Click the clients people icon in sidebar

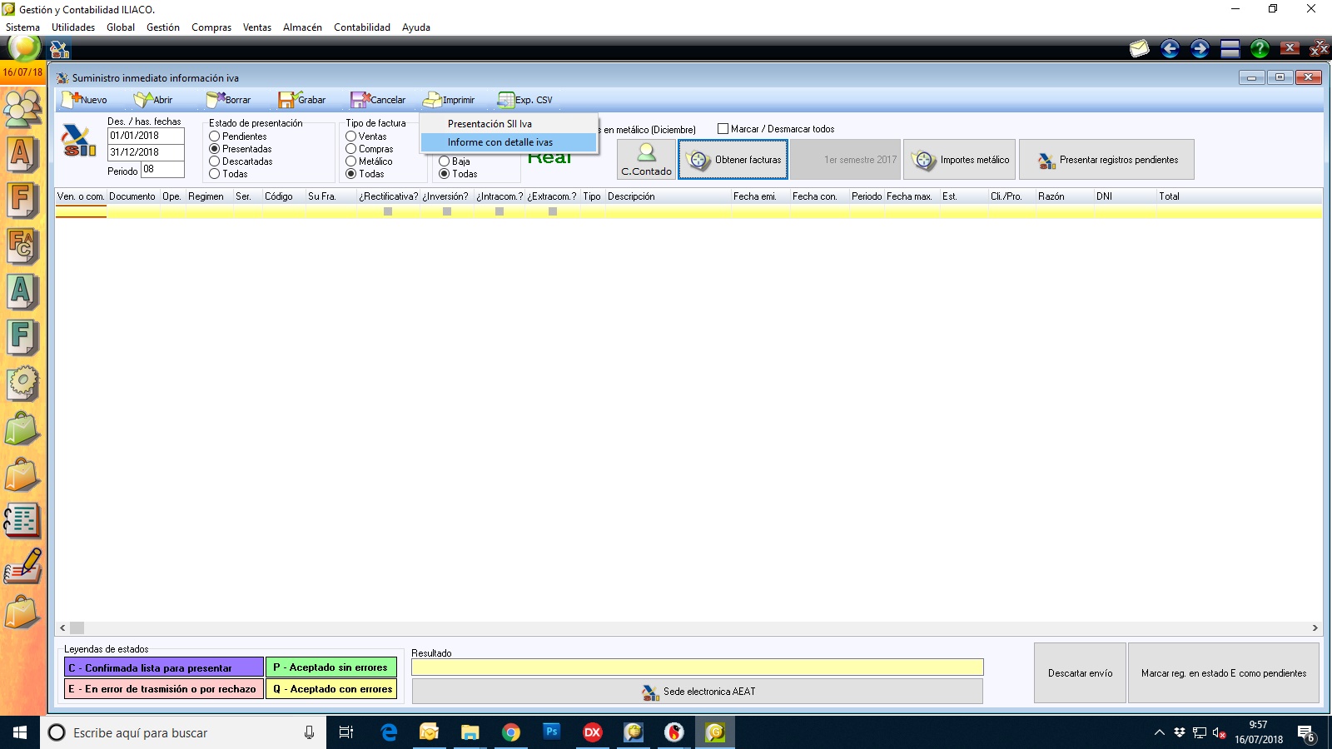pos(22,108)
